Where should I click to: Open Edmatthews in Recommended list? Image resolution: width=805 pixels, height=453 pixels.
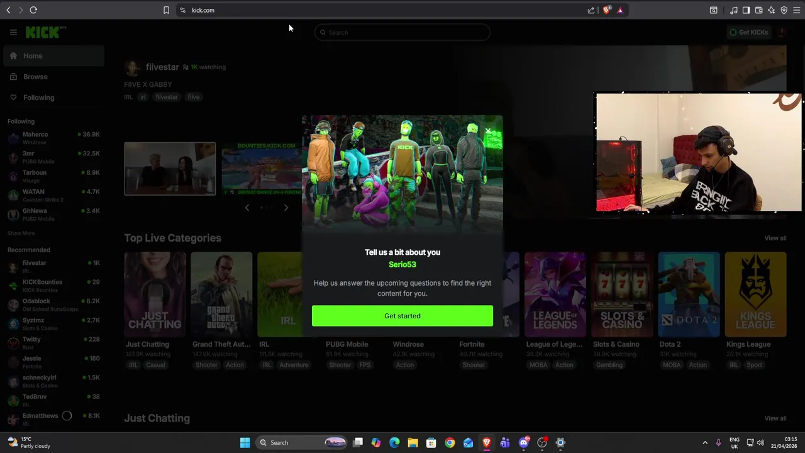tap(53, 419)
